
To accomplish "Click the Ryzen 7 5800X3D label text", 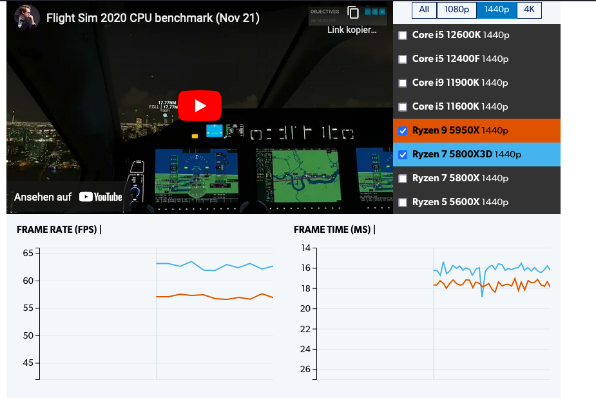I will click(466, 154).
